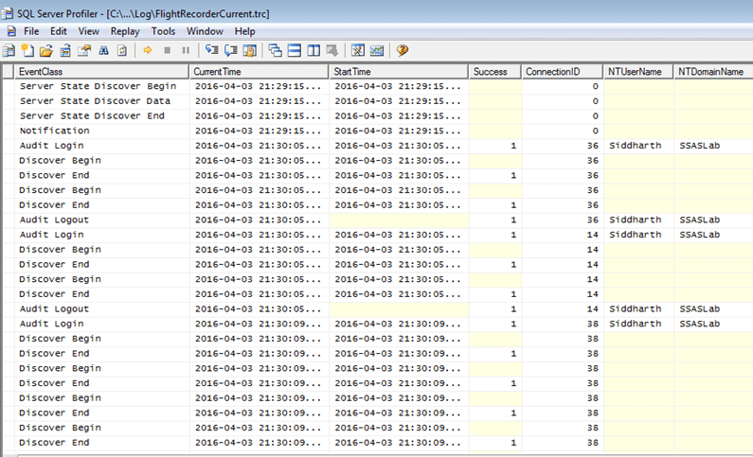Open Performance Monitor toolbar icon
753x457 pixels.
[x=377, y=50]
